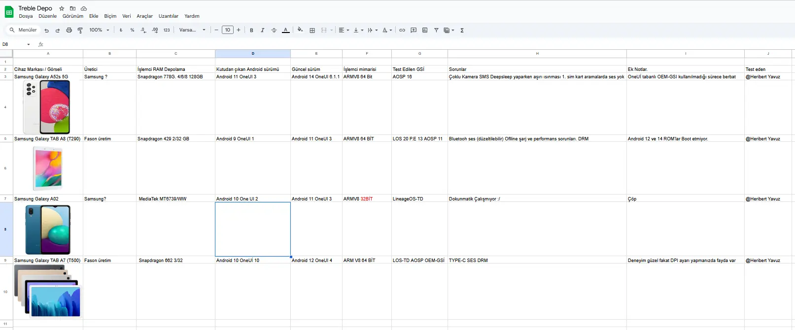
Task: Select the 'Test Edilen GSİ' header cell
Action: coord(420,69)
